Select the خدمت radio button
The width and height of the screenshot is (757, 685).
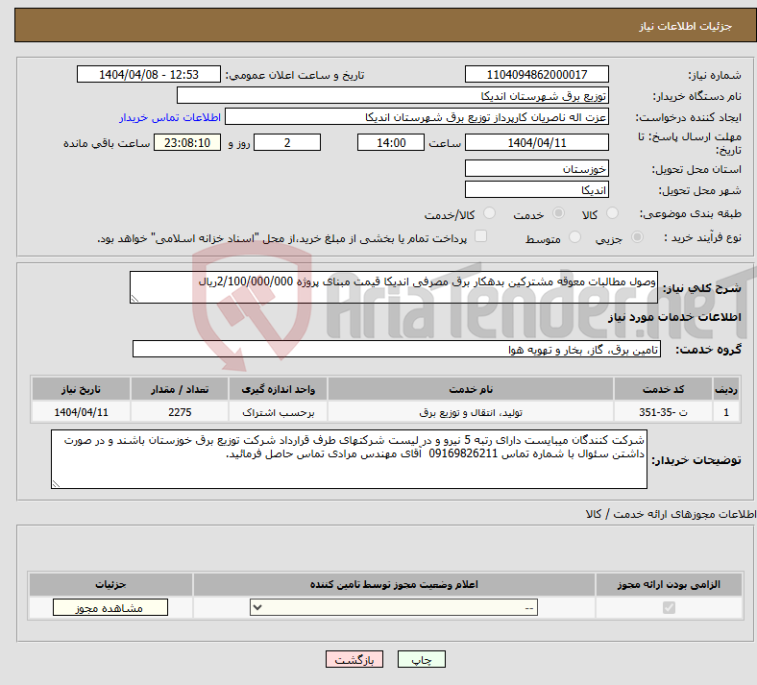(558, 213)
